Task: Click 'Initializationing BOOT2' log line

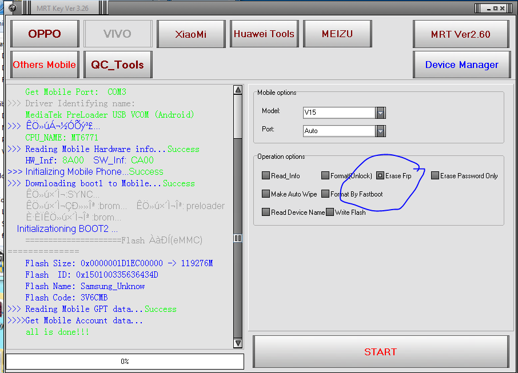Action: click(67, 228)
